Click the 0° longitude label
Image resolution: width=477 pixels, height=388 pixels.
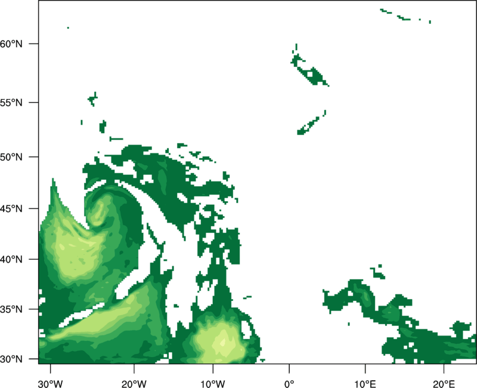point(289,384)
